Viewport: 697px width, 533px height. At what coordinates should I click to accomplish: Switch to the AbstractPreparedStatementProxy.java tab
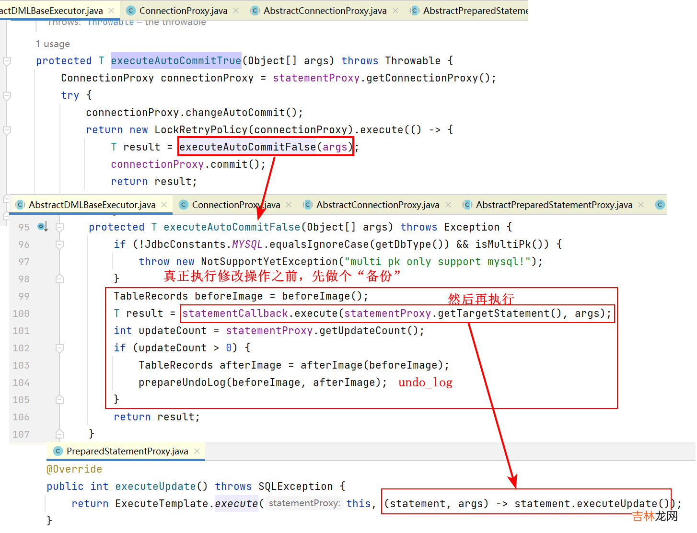(554, 205)
